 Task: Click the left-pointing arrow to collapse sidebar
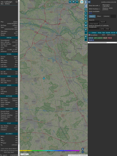click(x=86, y=6)
